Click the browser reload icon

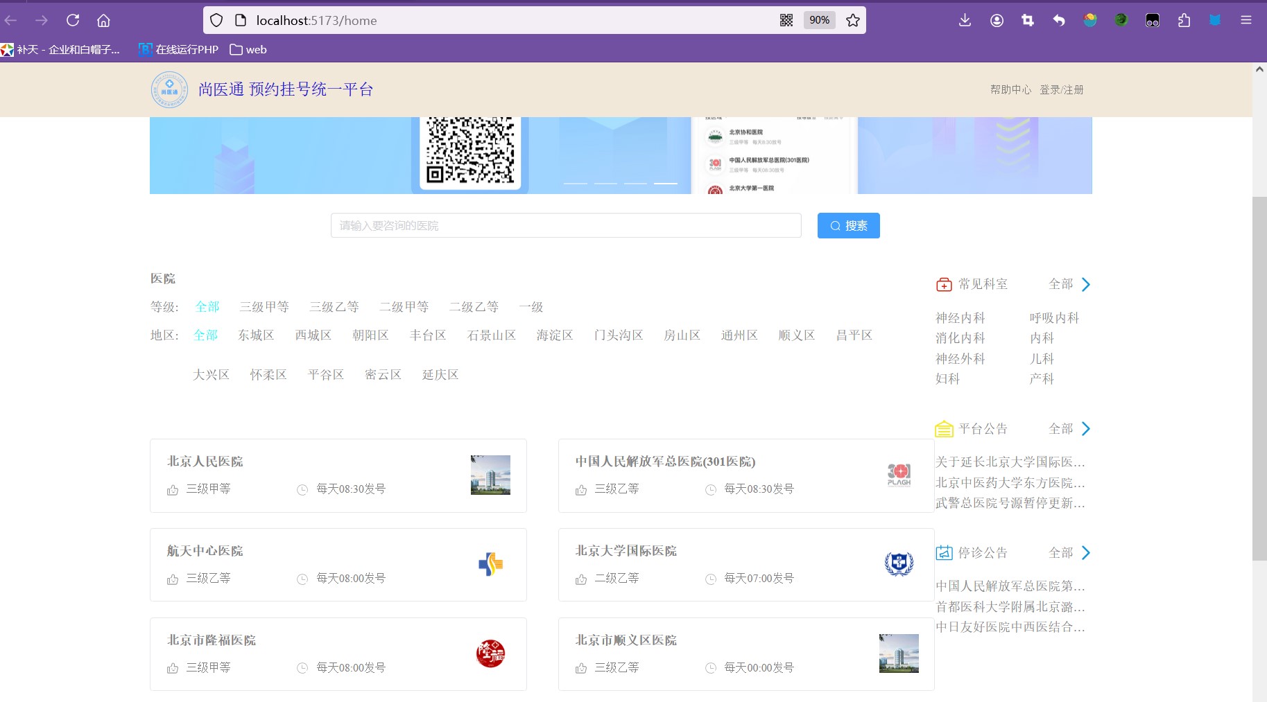coord(73,20)
